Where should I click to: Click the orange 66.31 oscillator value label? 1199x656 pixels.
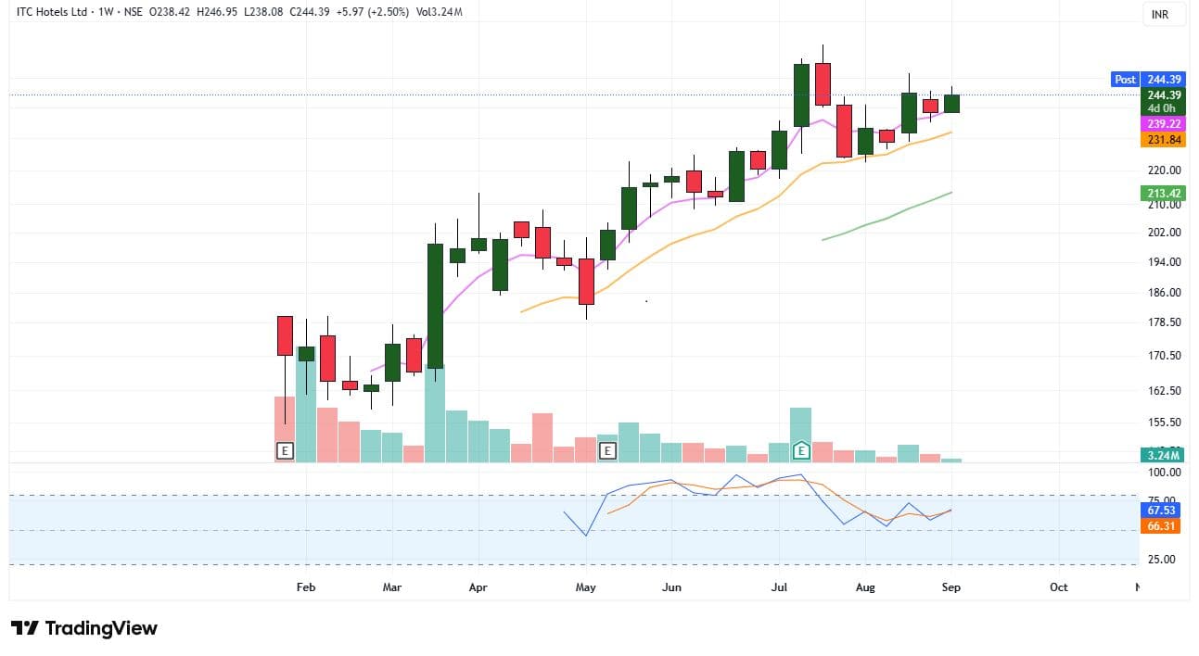coord(1163,525)
